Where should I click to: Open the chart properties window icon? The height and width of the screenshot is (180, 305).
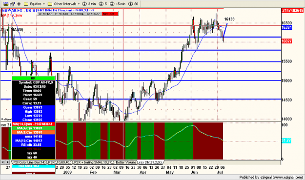point(13,4)
